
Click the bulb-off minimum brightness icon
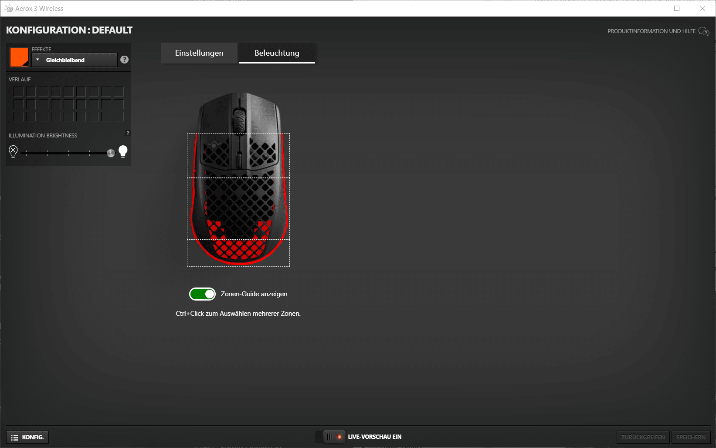pos(13,151)
